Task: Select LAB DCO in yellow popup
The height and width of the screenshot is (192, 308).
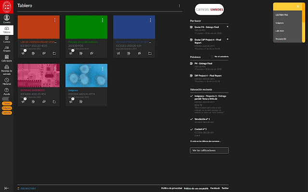Action: click(x=280, y=31)
